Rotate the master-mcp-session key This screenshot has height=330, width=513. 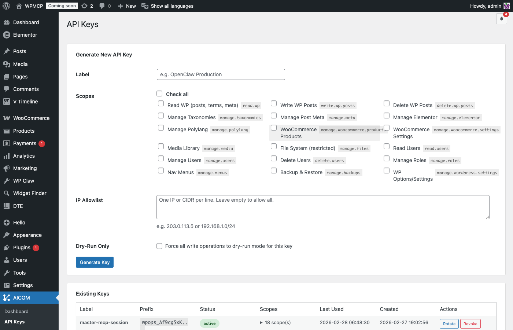tap(449, 323)
